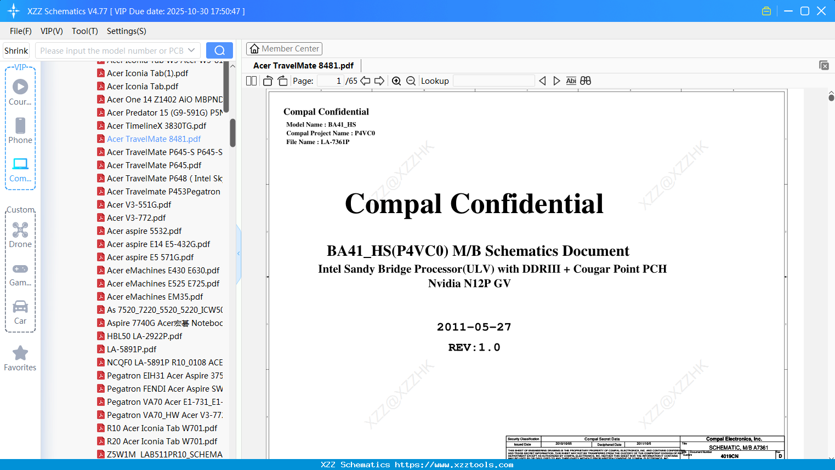Click the page number field
The image size is (835, 470).
pyautogui.click(x=330, y=81)
